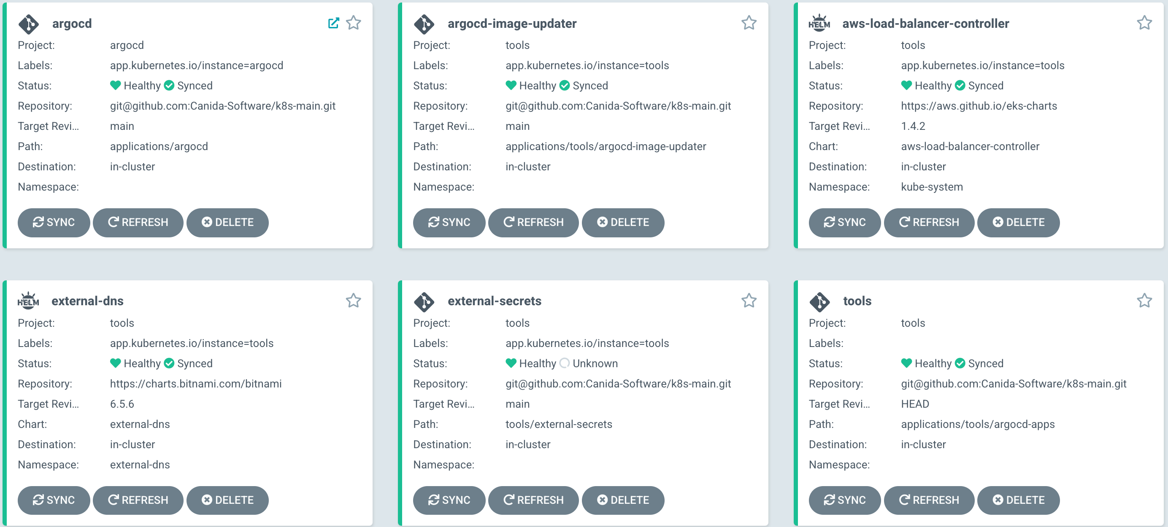This screenshot has height=527, width=1168.
Task: Click the Helm icon on external-dns
Action: [28, 301]
